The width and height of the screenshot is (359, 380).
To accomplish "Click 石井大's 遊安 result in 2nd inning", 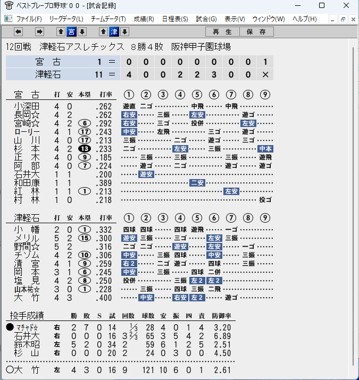I will point(146,174).
